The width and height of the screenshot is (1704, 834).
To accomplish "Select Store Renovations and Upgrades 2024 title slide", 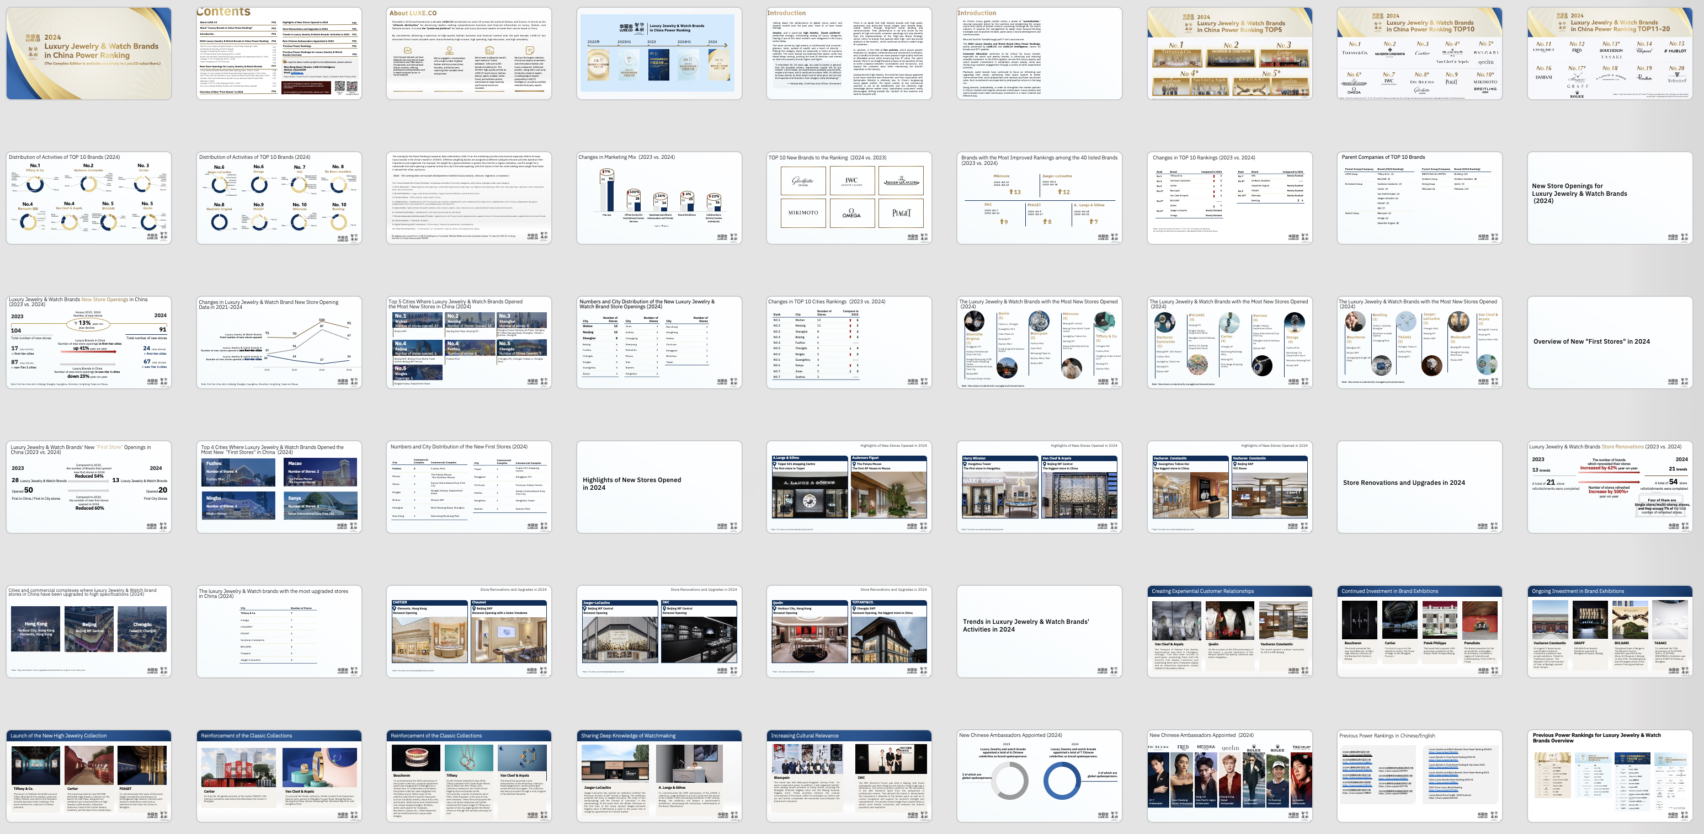I will click(x=1419, y=487).
